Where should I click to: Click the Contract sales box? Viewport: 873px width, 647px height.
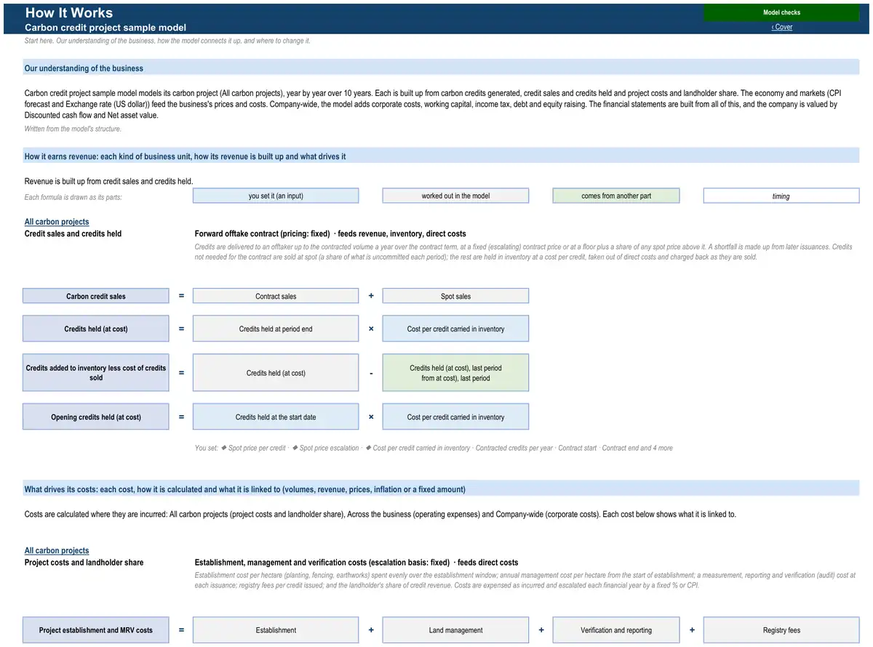276,296
